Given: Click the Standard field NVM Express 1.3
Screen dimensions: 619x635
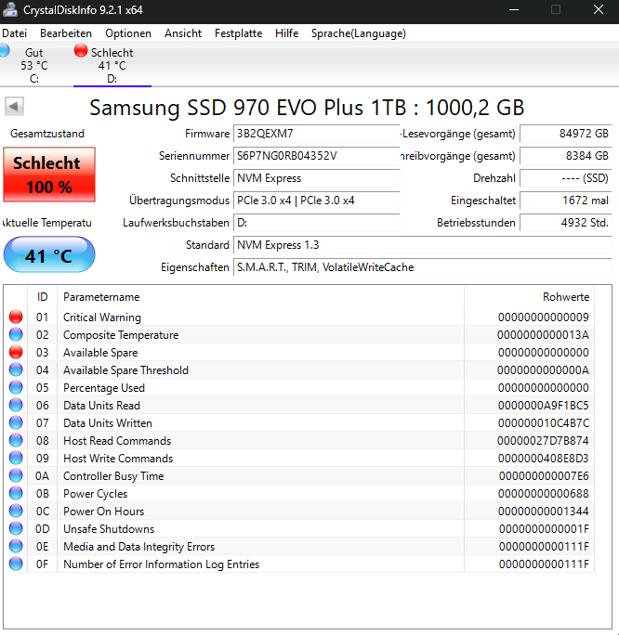Looking at the screenshot, I should (422, 245).
